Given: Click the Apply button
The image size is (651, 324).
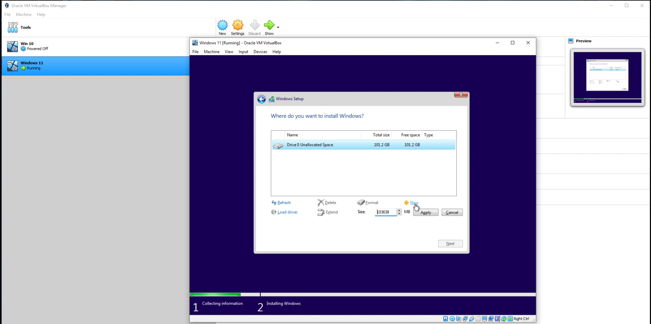Looking at the screenshot, I should point(426,212).
